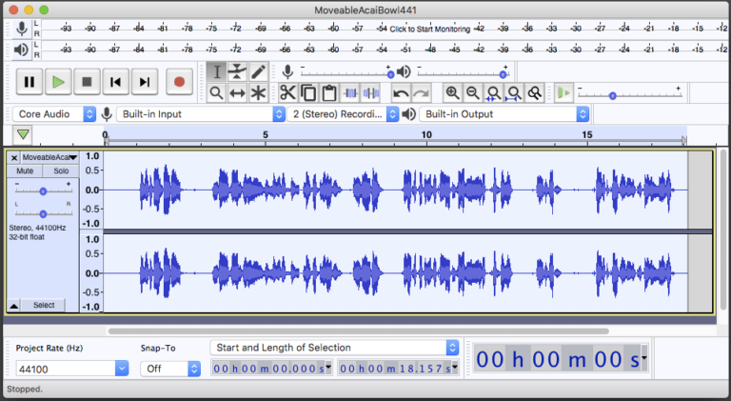This screenshot has height=401, width=731.
Task: Select the Selection (I-beam) tool
Action: coord(217,71)
